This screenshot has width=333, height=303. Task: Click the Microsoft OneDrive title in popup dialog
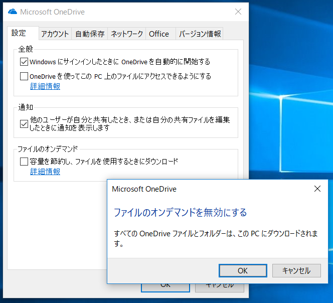pyautogui.click(x=144, y=189)
